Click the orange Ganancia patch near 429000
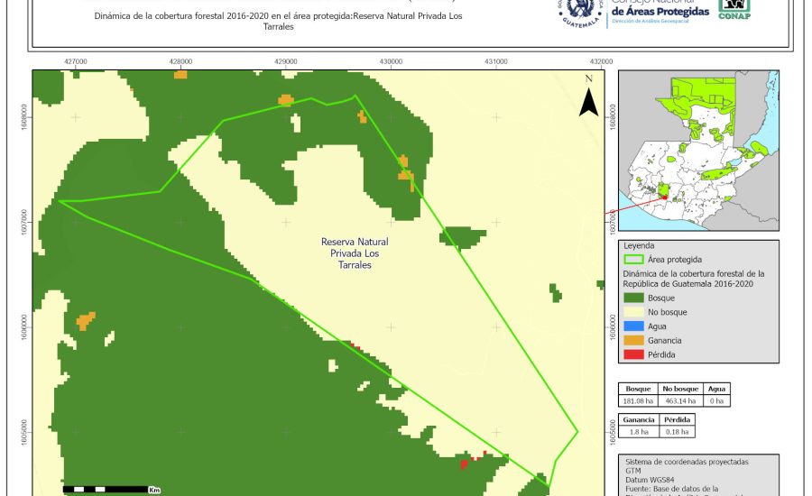This screenshot has height=496, width=812. (286, 99)
